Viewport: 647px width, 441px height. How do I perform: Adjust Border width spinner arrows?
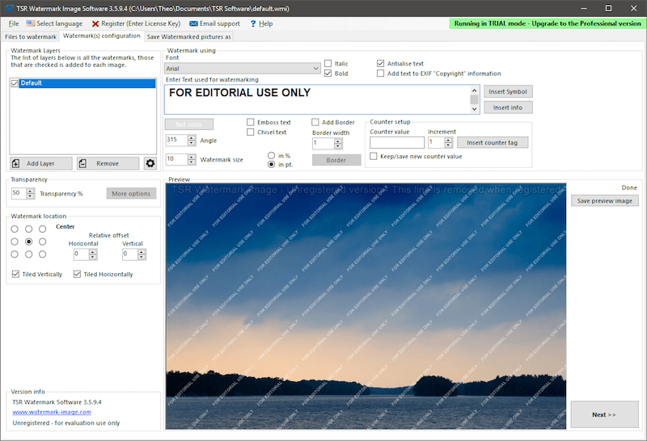pos(338,144)
